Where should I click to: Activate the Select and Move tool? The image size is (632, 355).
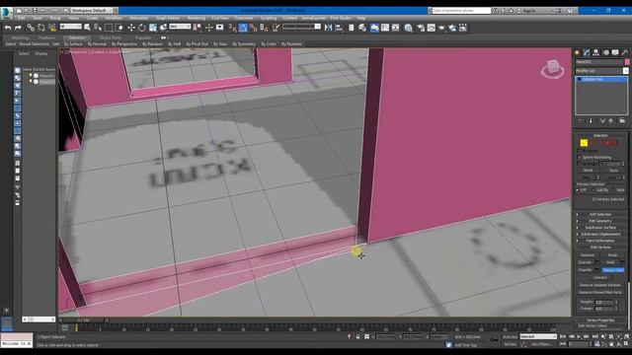(x=131, y=28)
